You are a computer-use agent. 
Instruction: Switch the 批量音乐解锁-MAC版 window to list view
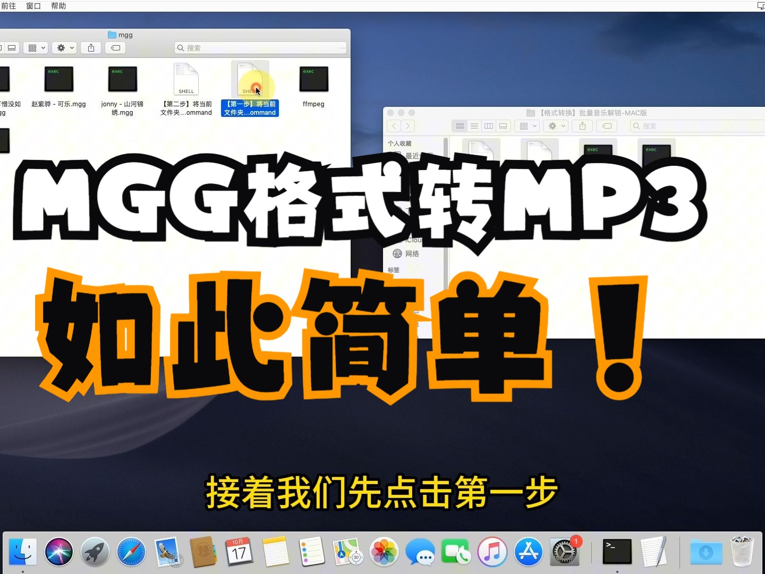pyautogui.click(x=474, y=126)
